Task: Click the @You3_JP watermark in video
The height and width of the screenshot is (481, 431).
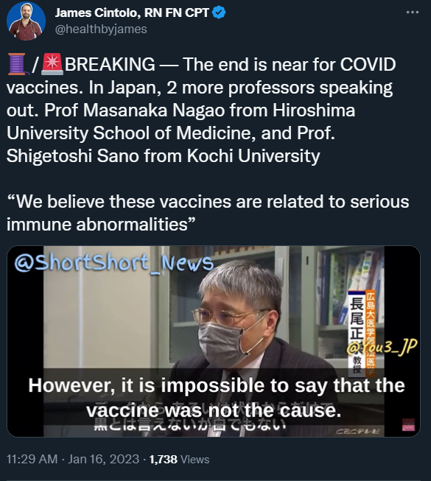Action: (x=382, y=347)
